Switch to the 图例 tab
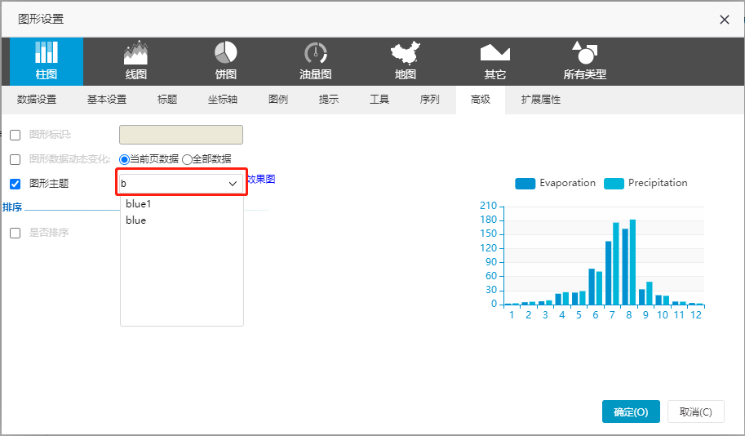The width and height of the screenshot is (745, 436). coord(278,100)
